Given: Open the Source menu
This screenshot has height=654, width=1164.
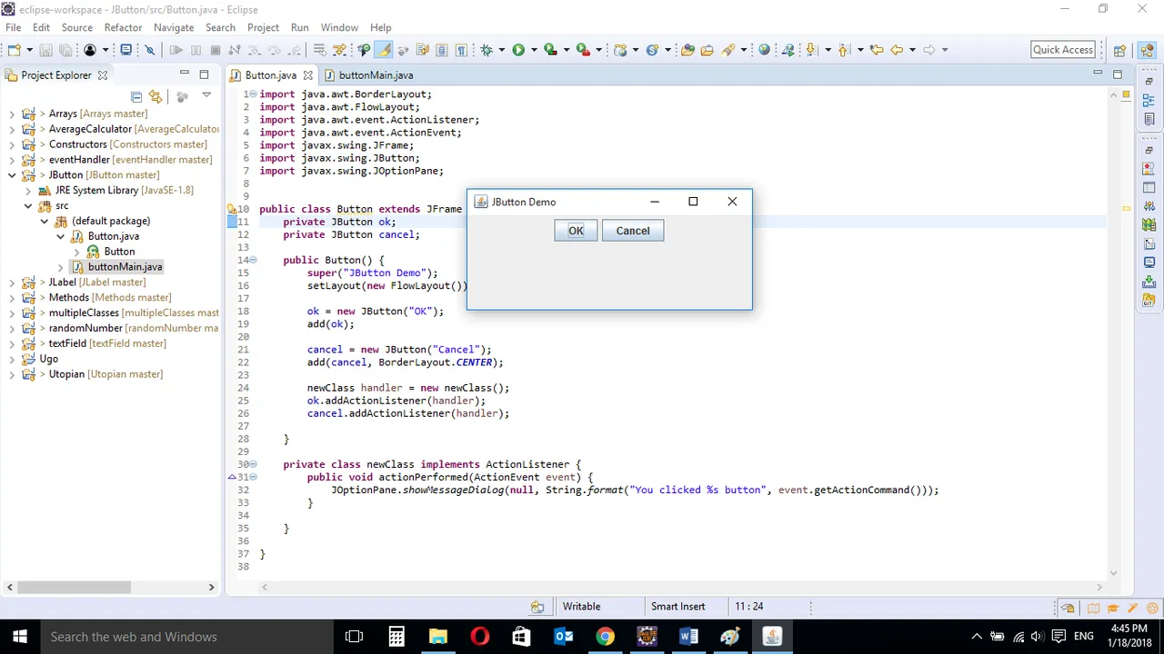Looking at the screenshot, I should pyautogui.click(x=77, y=27).
